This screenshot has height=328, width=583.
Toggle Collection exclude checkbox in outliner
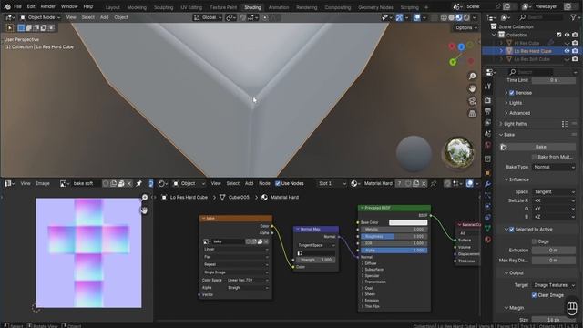tap(558, 35)
